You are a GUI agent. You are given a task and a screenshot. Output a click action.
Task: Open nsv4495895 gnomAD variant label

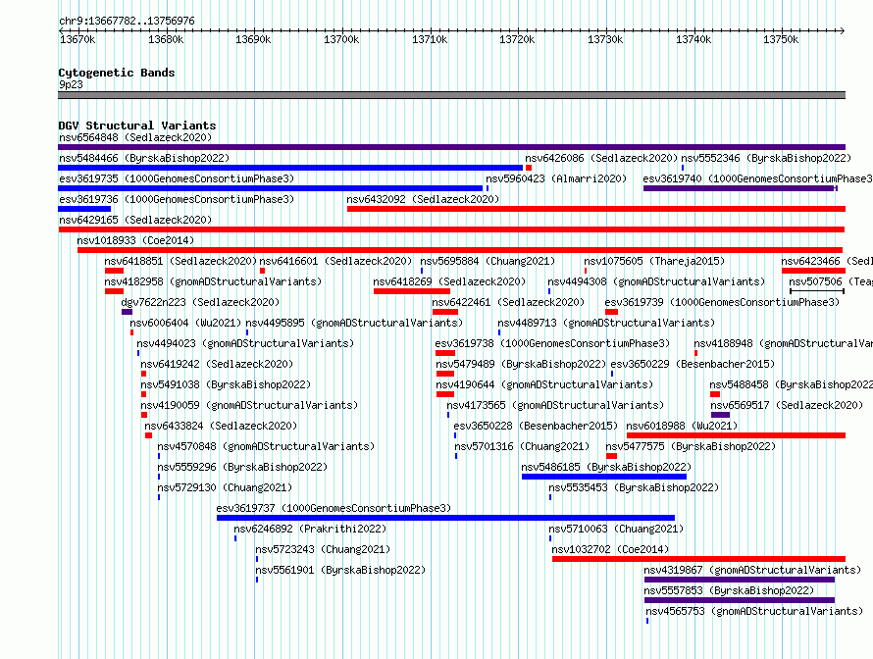tap(354, 323)
